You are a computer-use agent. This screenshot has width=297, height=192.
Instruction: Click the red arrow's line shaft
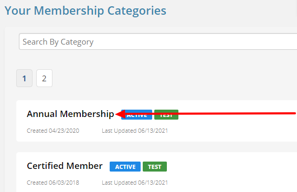coord(210,114)
